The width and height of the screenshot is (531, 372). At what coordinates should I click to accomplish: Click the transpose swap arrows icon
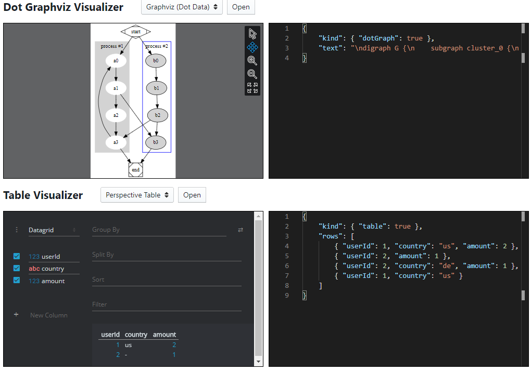(241, 230)
